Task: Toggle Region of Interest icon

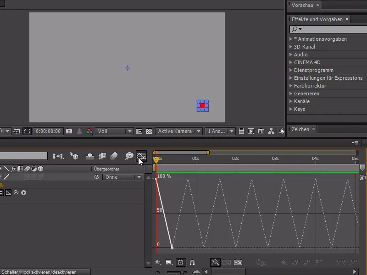Action: click(x=139, y=131)
